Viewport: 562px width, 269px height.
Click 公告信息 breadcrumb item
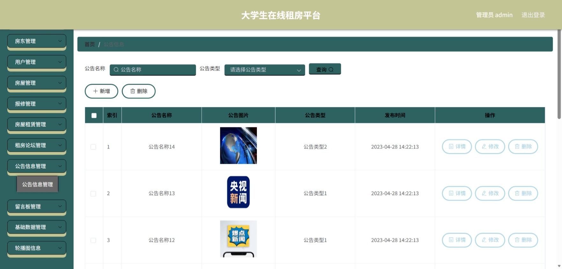[x=114, y=44]
